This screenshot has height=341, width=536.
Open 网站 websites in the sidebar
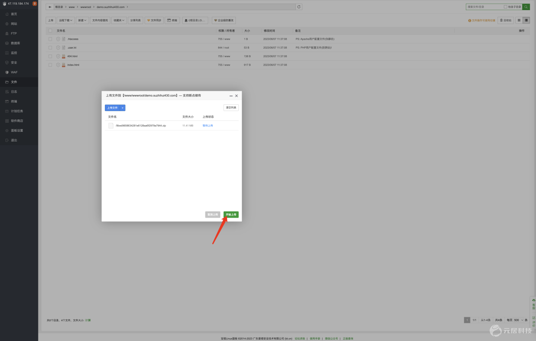coord(14,24)
